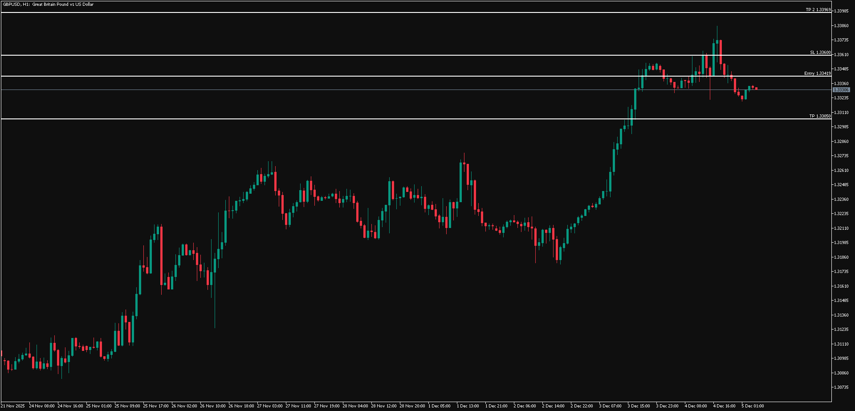Click the 1 Dec 13:00 time label
Image resolution: width=855 pixels, height=411 pixels.
point(468,406)
